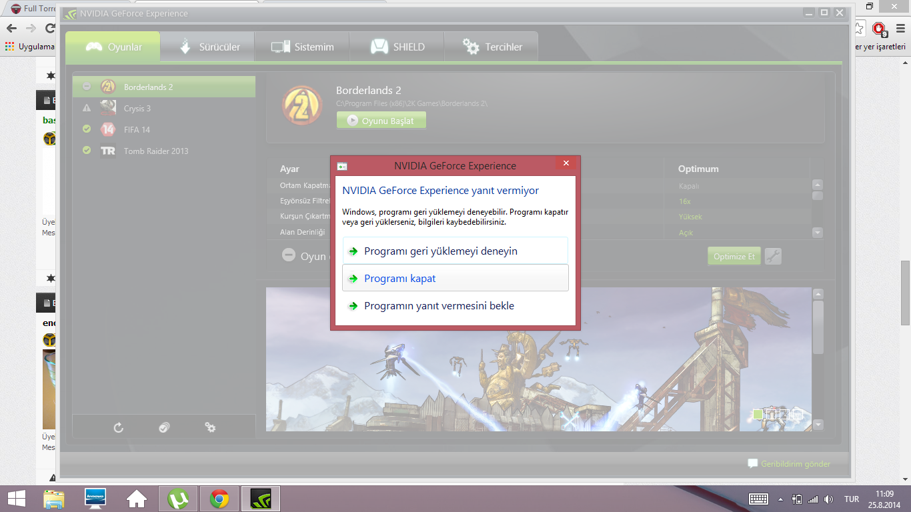Select Crysis 3 in the game list
The width and height of the screenshot is (911, 512).
point(164,108)
